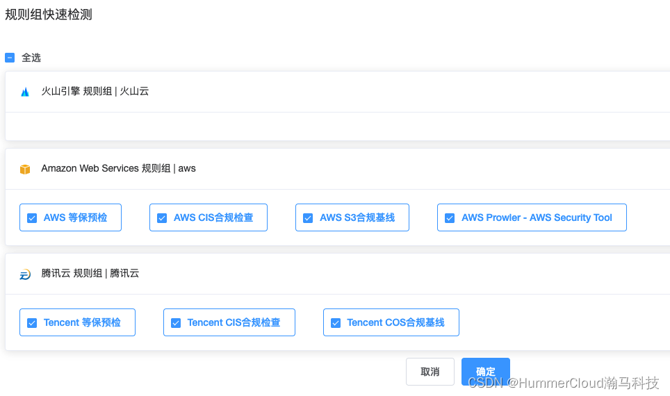Click the 腾讯云 规则组 | 腾讯云 header text
The width and height of the screenshot is (670, 396).
coord(90,274)
